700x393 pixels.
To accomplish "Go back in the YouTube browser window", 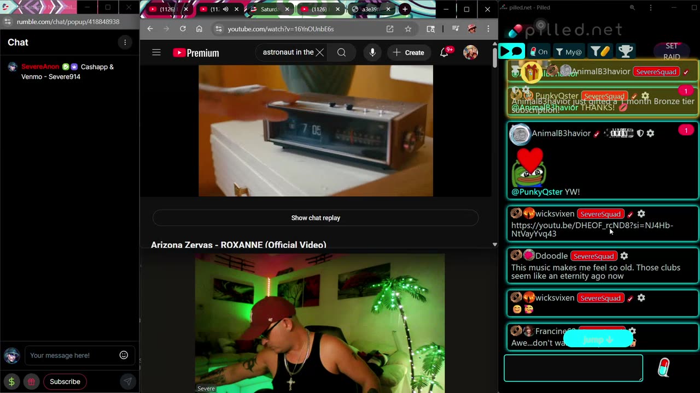I will tap(150, 29).
